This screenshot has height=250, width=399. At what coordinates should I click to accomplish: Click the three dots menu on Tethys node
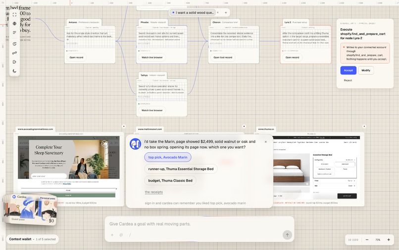pos(140,81)
